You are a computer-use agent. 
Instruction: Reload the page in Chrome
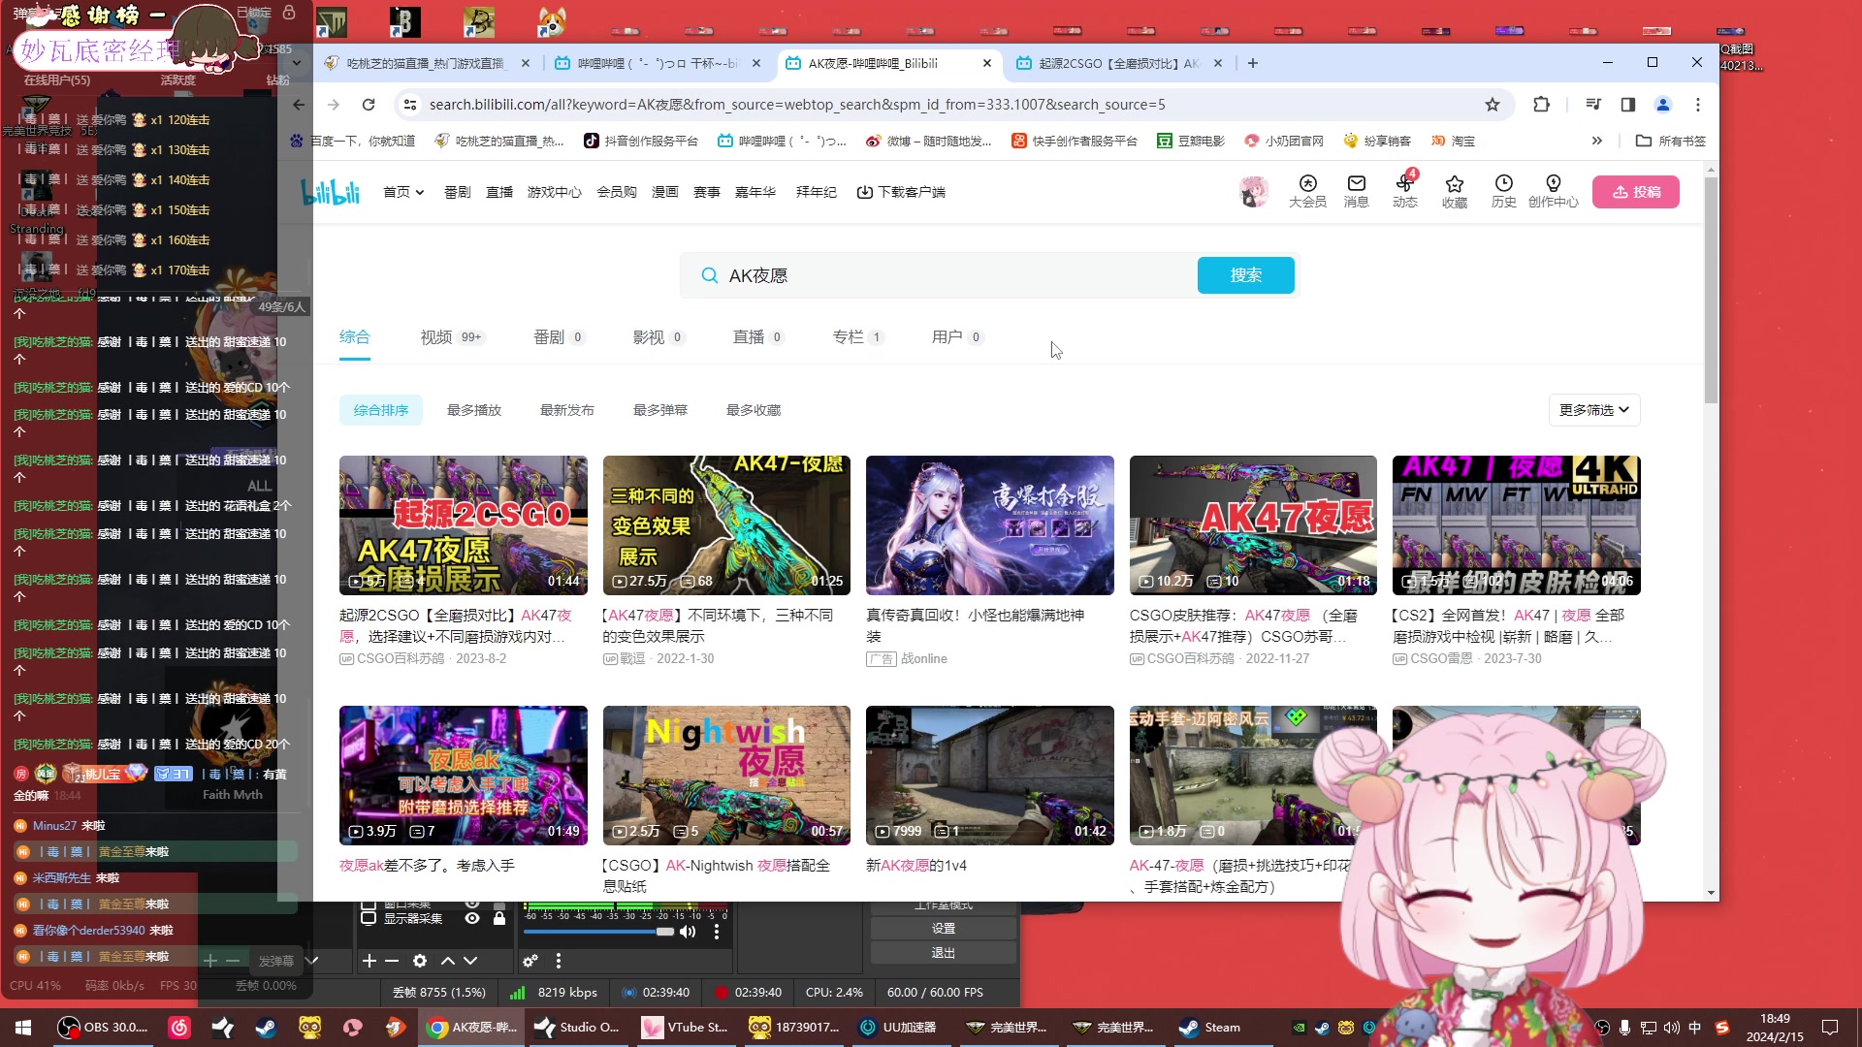369,105
